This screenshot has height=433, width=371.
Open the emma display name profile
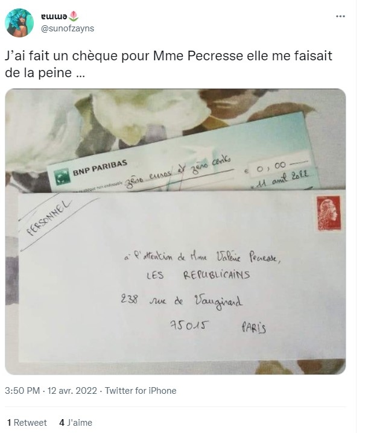point(54,16)
